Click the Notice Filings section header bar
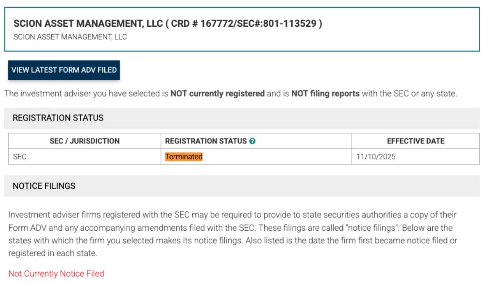This screenshot has width=481, height=283. click(242, 186)
